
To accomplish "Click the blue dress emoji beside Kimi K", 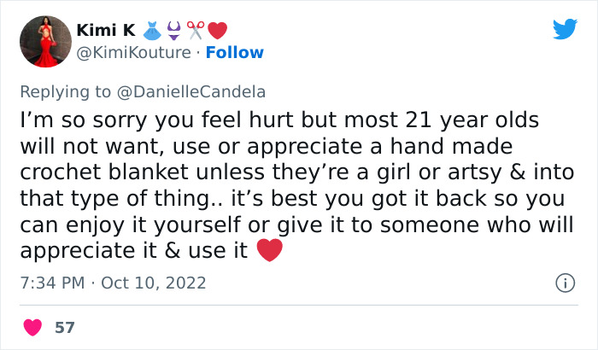I will pyautogui.click(x=152, y=30).
